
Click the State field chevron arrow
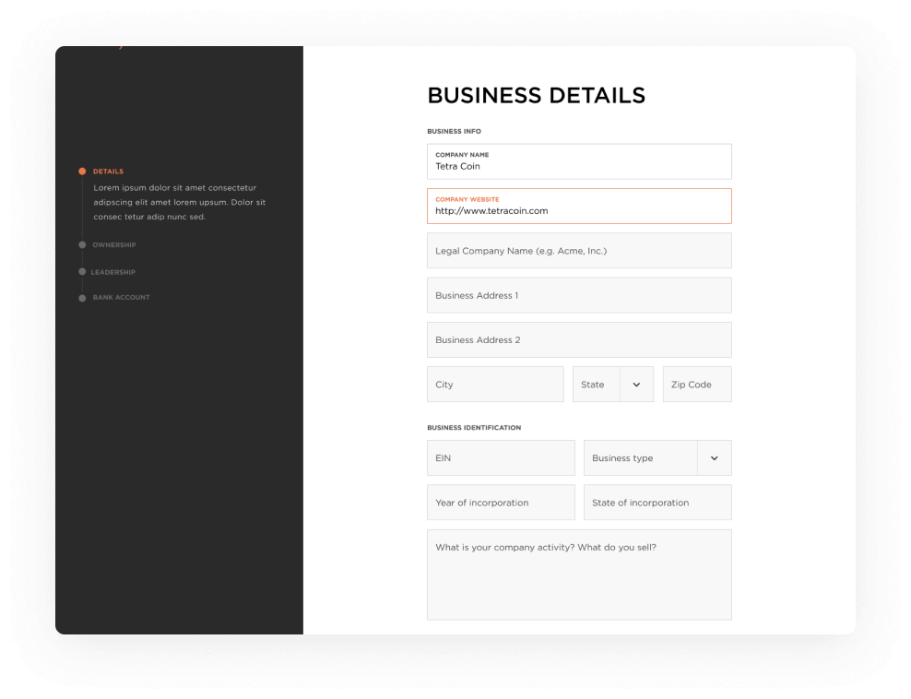tap(636, 385)
